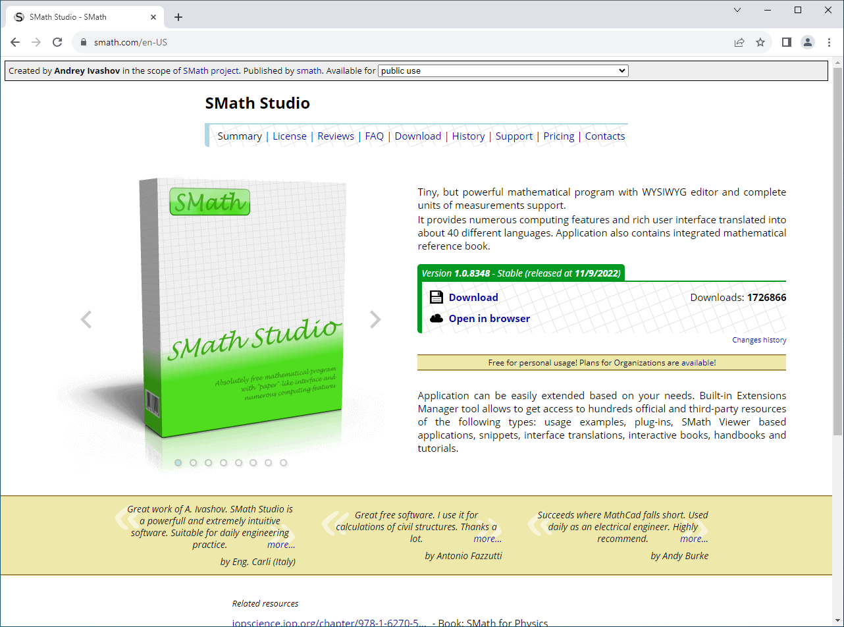The width and height of the screenshot is (844, 627).
Task: Bookmark page with the star icon
Action: pyautogui.click(x=760, y=42)
